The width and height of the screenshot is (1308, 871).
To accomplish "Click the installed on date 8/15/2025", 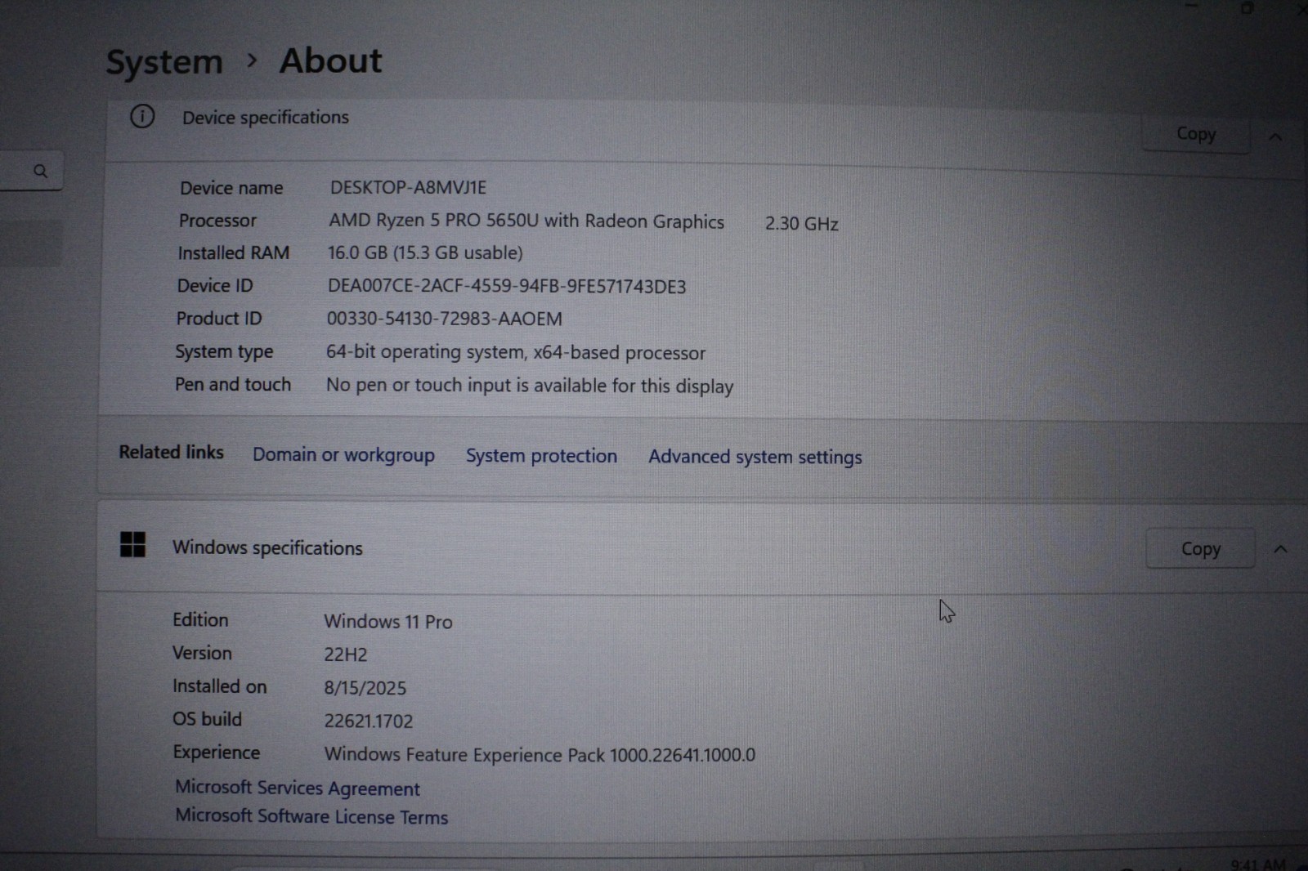I will coord(365,688).
